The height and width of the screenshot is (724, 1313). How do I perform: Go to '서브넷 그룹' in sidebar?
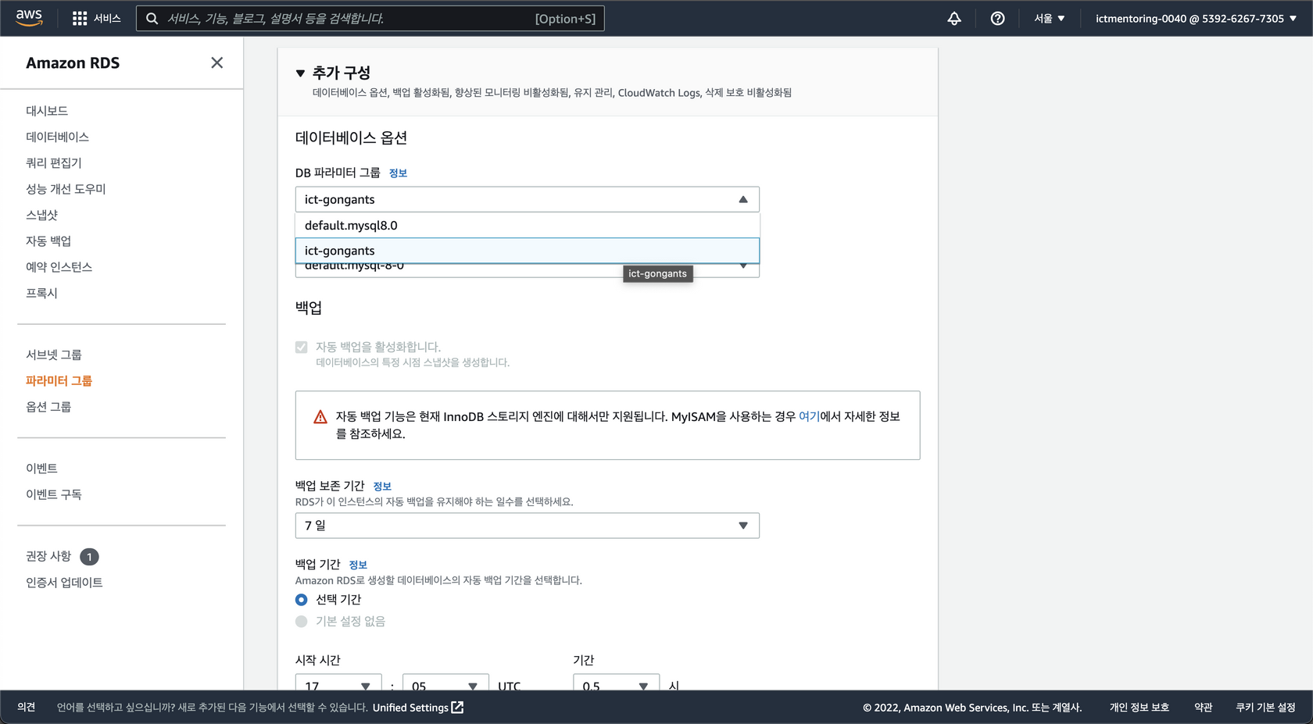click(x=54, y=355)
